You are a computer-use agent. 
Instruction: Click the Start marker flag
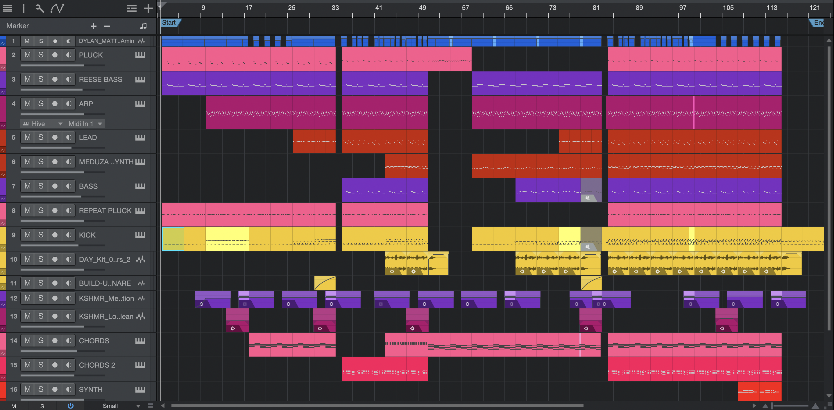170,23
